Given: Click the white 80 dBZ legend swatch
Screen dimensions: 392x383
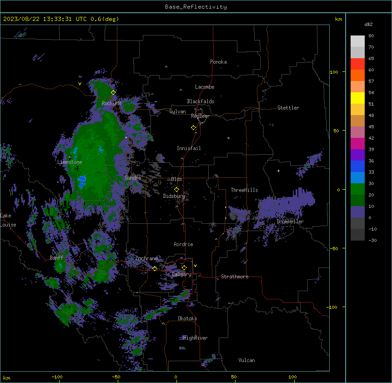Looking at the screenshot, I should (x=357, y=41).
